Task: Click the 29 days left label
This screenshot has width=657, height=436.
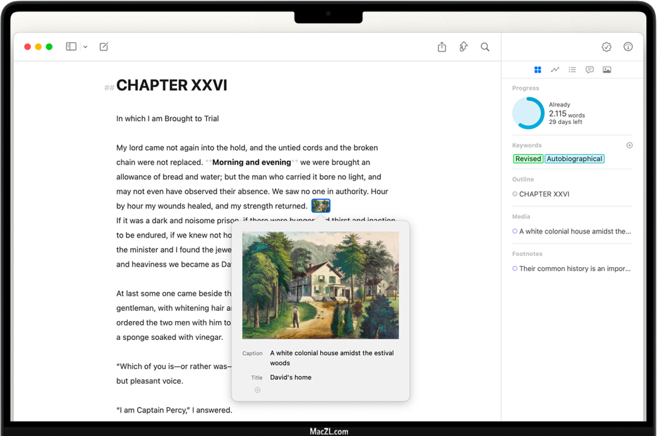Action: pos(565,122)
